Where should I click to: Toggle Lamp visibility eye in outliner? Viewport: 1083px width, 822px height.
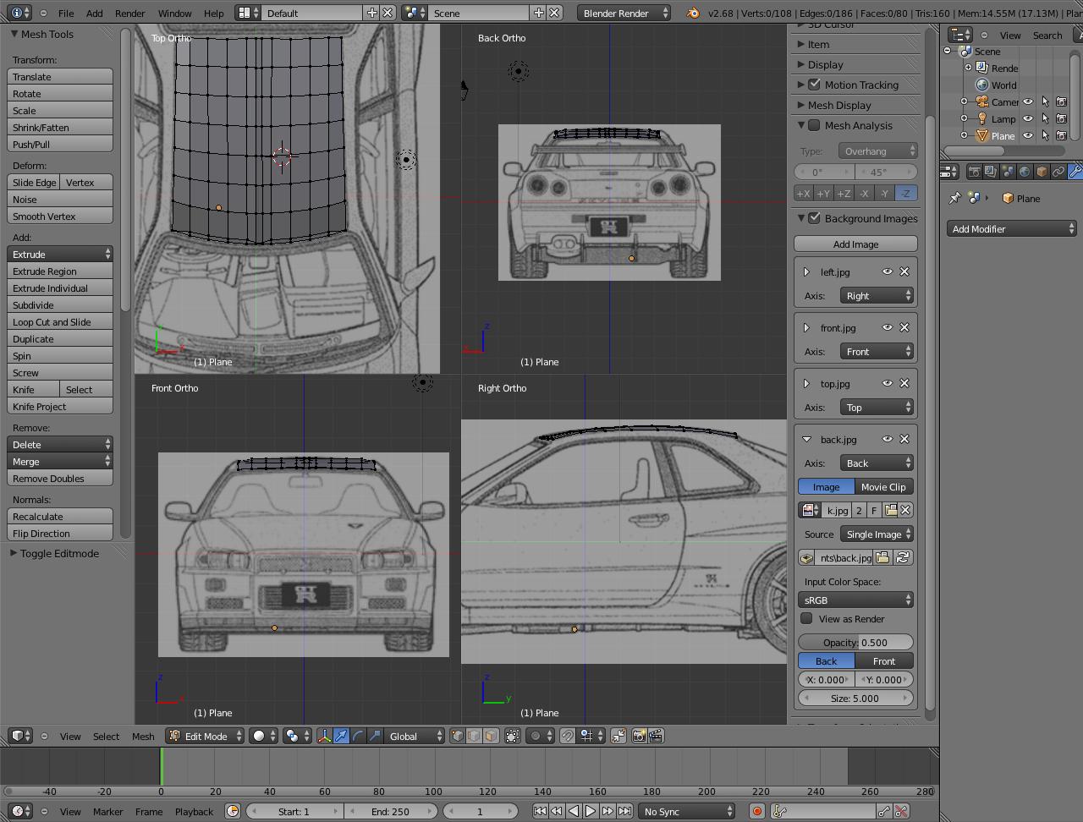tap(1028, 118)
